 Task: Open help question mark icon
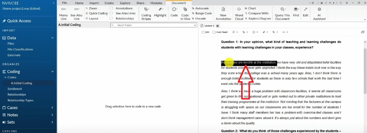pyautogui.click(x=340, y=3)
